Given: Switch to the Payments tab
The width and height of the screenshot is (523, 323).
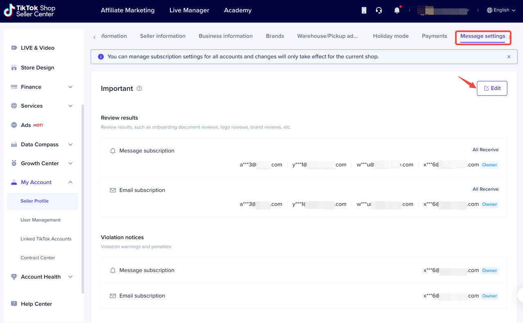Looking at the screenshot, I should point(434,36).
